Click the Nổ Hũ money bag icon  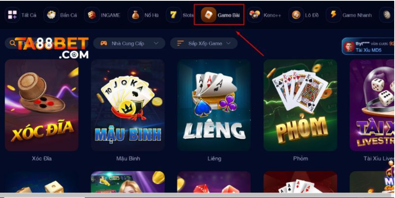(x=135, y=15)
